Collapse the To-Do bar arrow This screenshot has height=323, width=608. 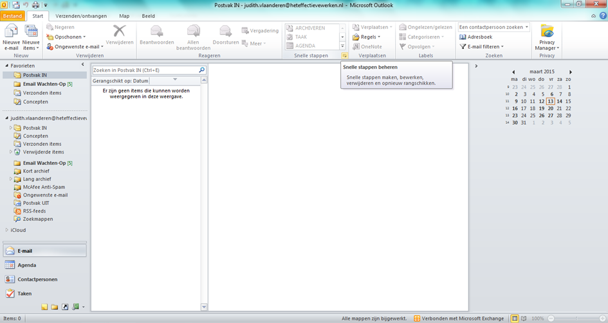tap(476, 66)
